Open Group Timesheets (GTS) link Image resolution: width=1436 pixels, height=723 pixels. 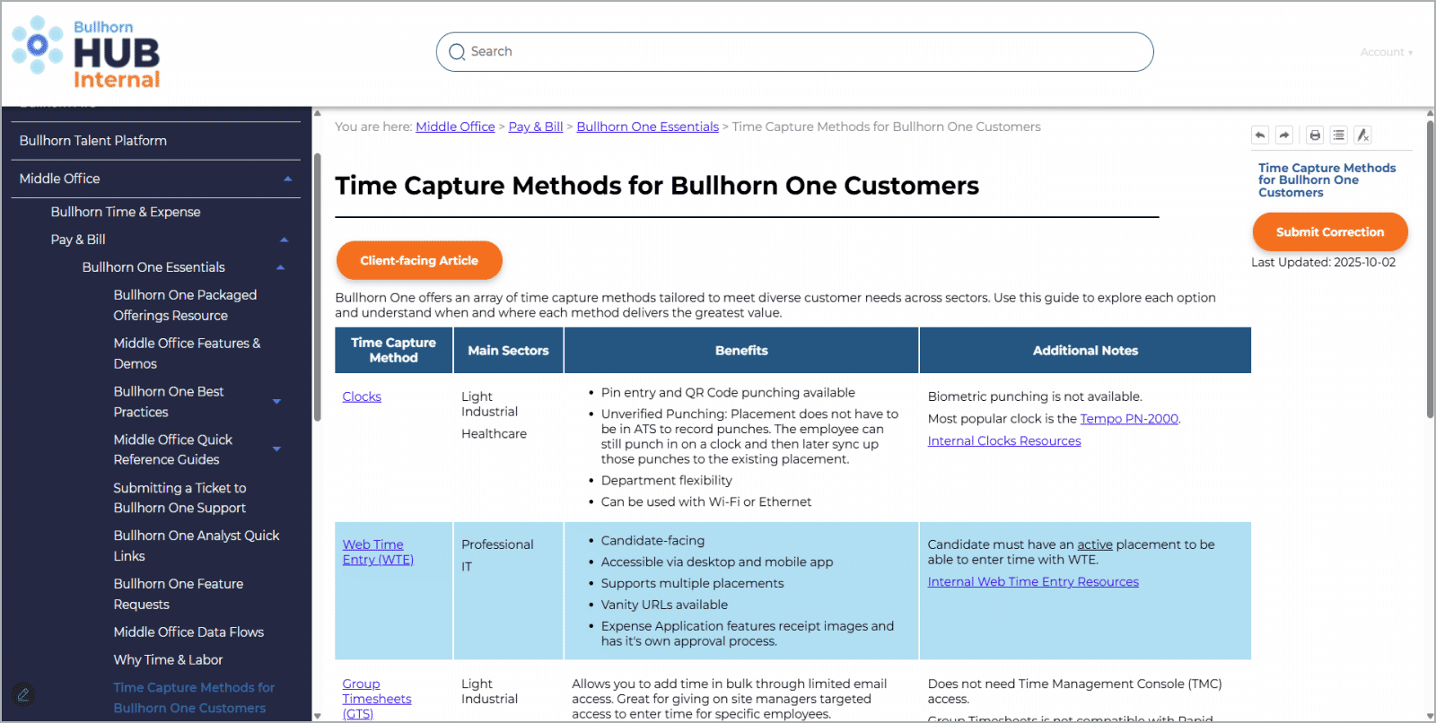pyautogui.click(x=377, y=699)
